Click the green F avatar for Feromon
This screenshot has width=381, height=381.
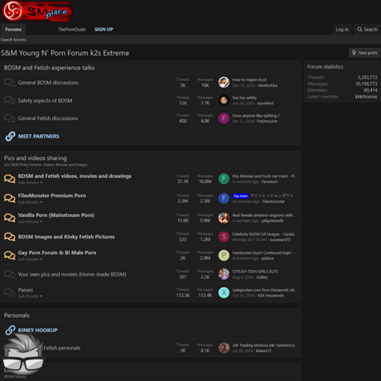224,179
